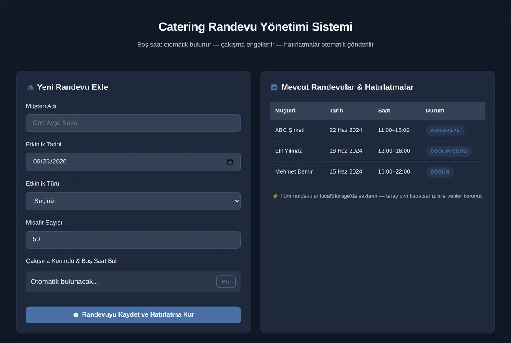Click the Catering Randevu Yönetimi Sistemi title
This screenshot has height=343, width=511.
255,27
